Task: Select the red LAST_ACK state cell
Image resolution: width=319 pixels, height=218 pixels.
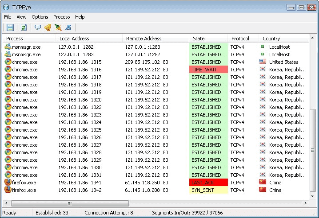Action: (208, 183)
